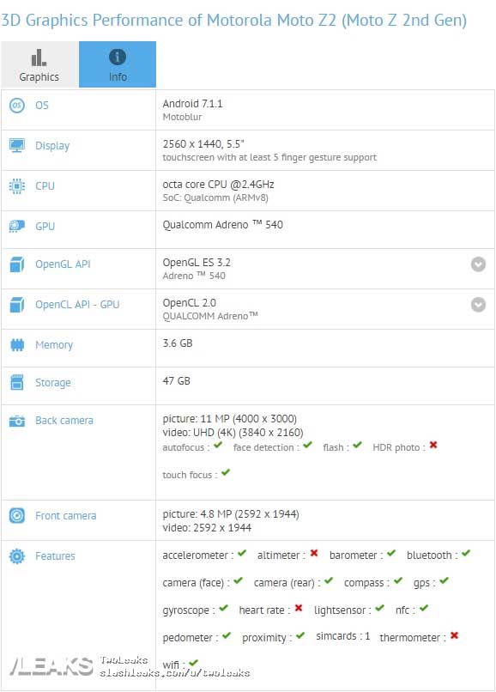Open the OpenCL API - GPU label
The image size is (496, 692).
77,305
